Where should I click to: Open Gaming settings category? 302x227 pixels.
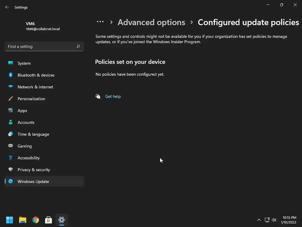(24, 146)
